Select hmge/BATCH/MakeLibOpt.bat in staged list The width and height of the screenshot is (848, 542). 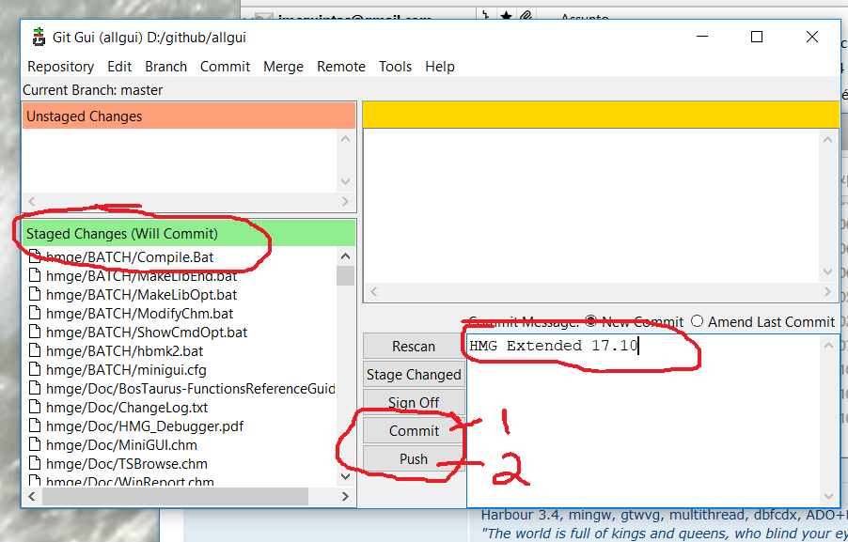tap(142, 295)
